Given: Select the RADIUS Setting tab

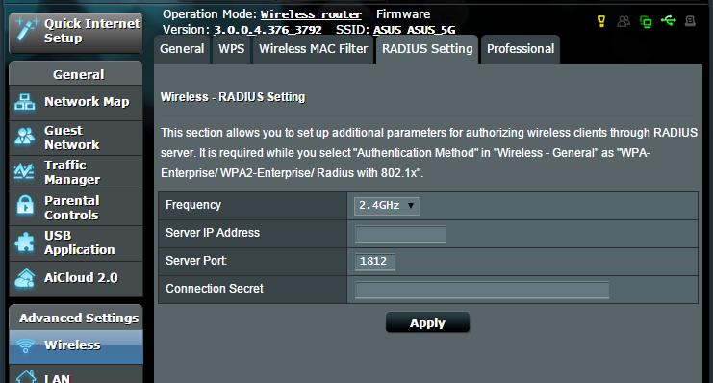Looking at the screenshot, I should coord(427,49).
